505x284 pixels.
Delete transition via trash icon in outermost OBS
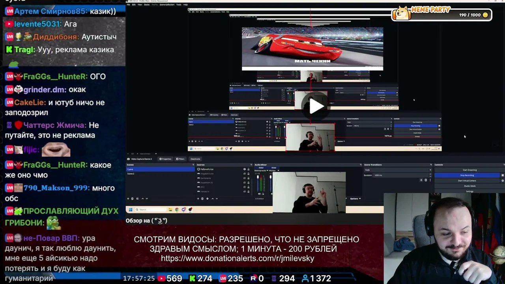point(425,180)
